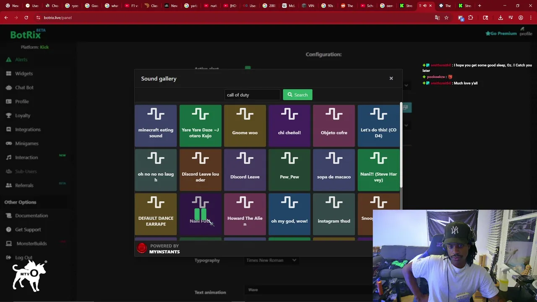Close the Sound gallery dialog
The image size is (537, 302).
pyautogui.click(x=391, y=78)
